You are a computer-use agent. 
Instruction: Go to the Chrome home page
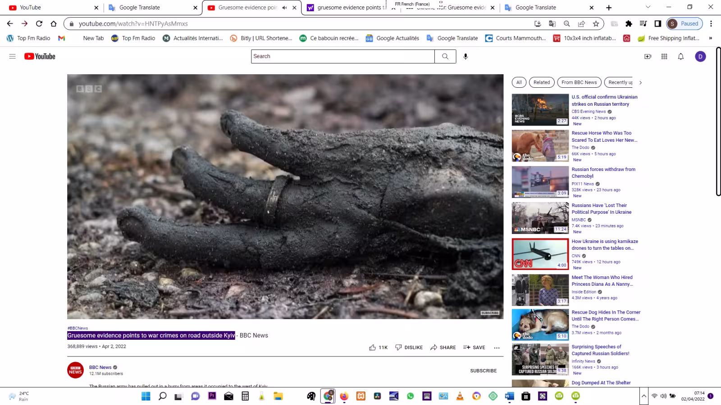coord(54,23)
